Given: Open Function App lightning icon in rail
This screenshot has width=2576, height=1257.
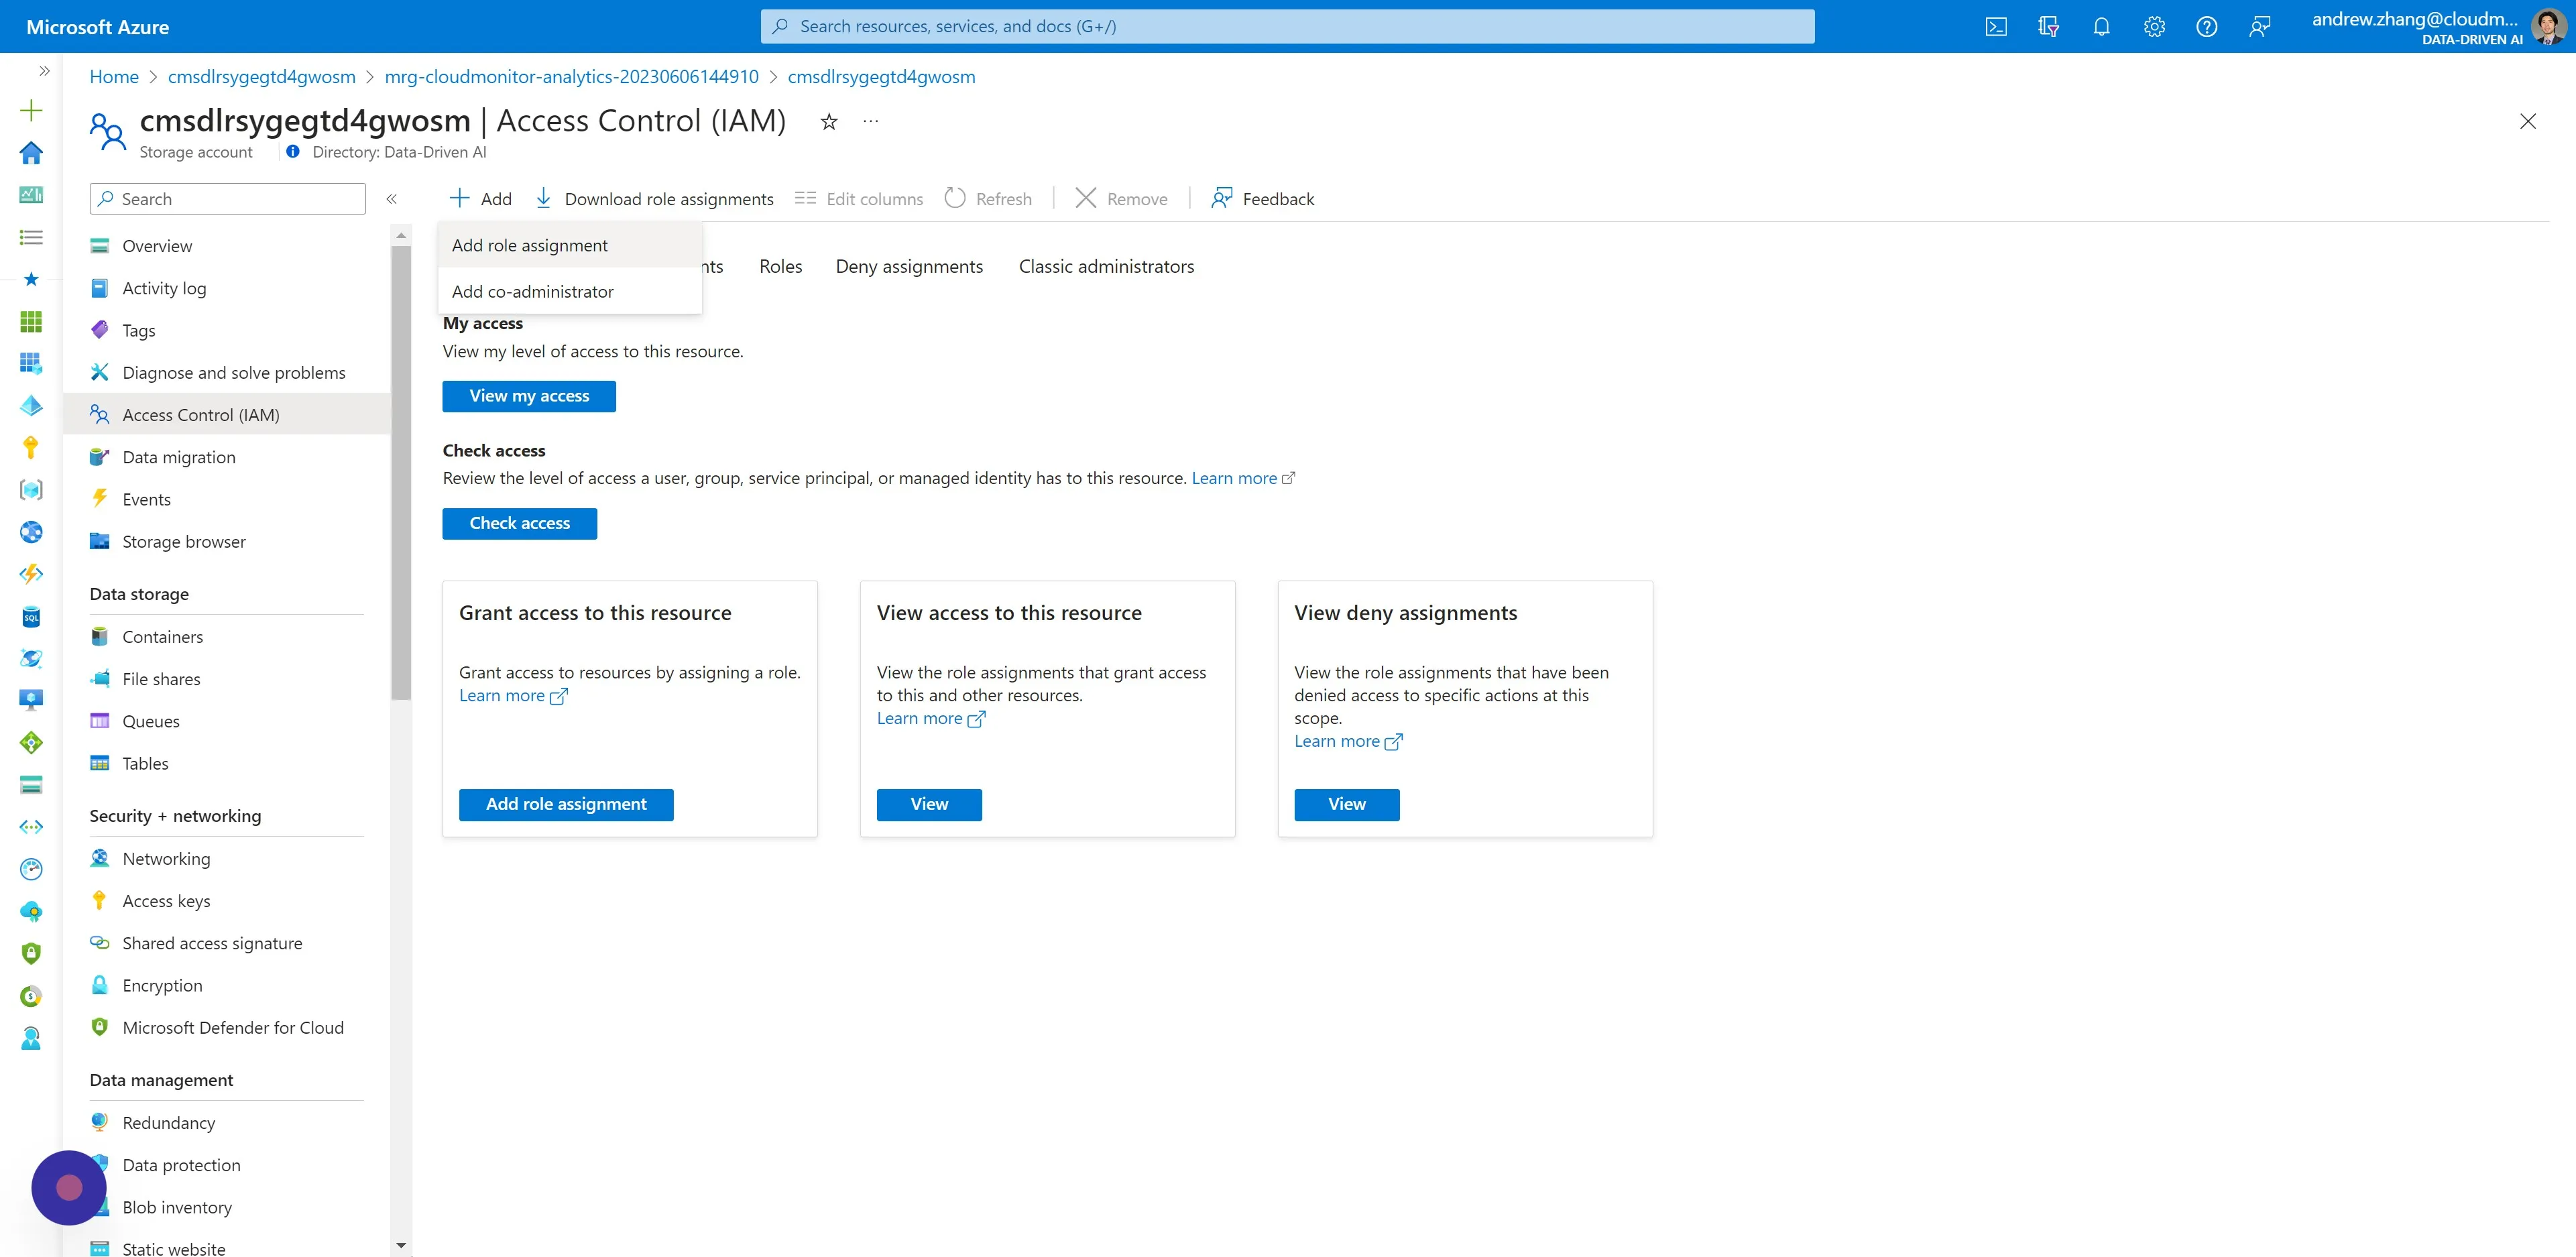Looking at the screenshot, I should point(31,574).
